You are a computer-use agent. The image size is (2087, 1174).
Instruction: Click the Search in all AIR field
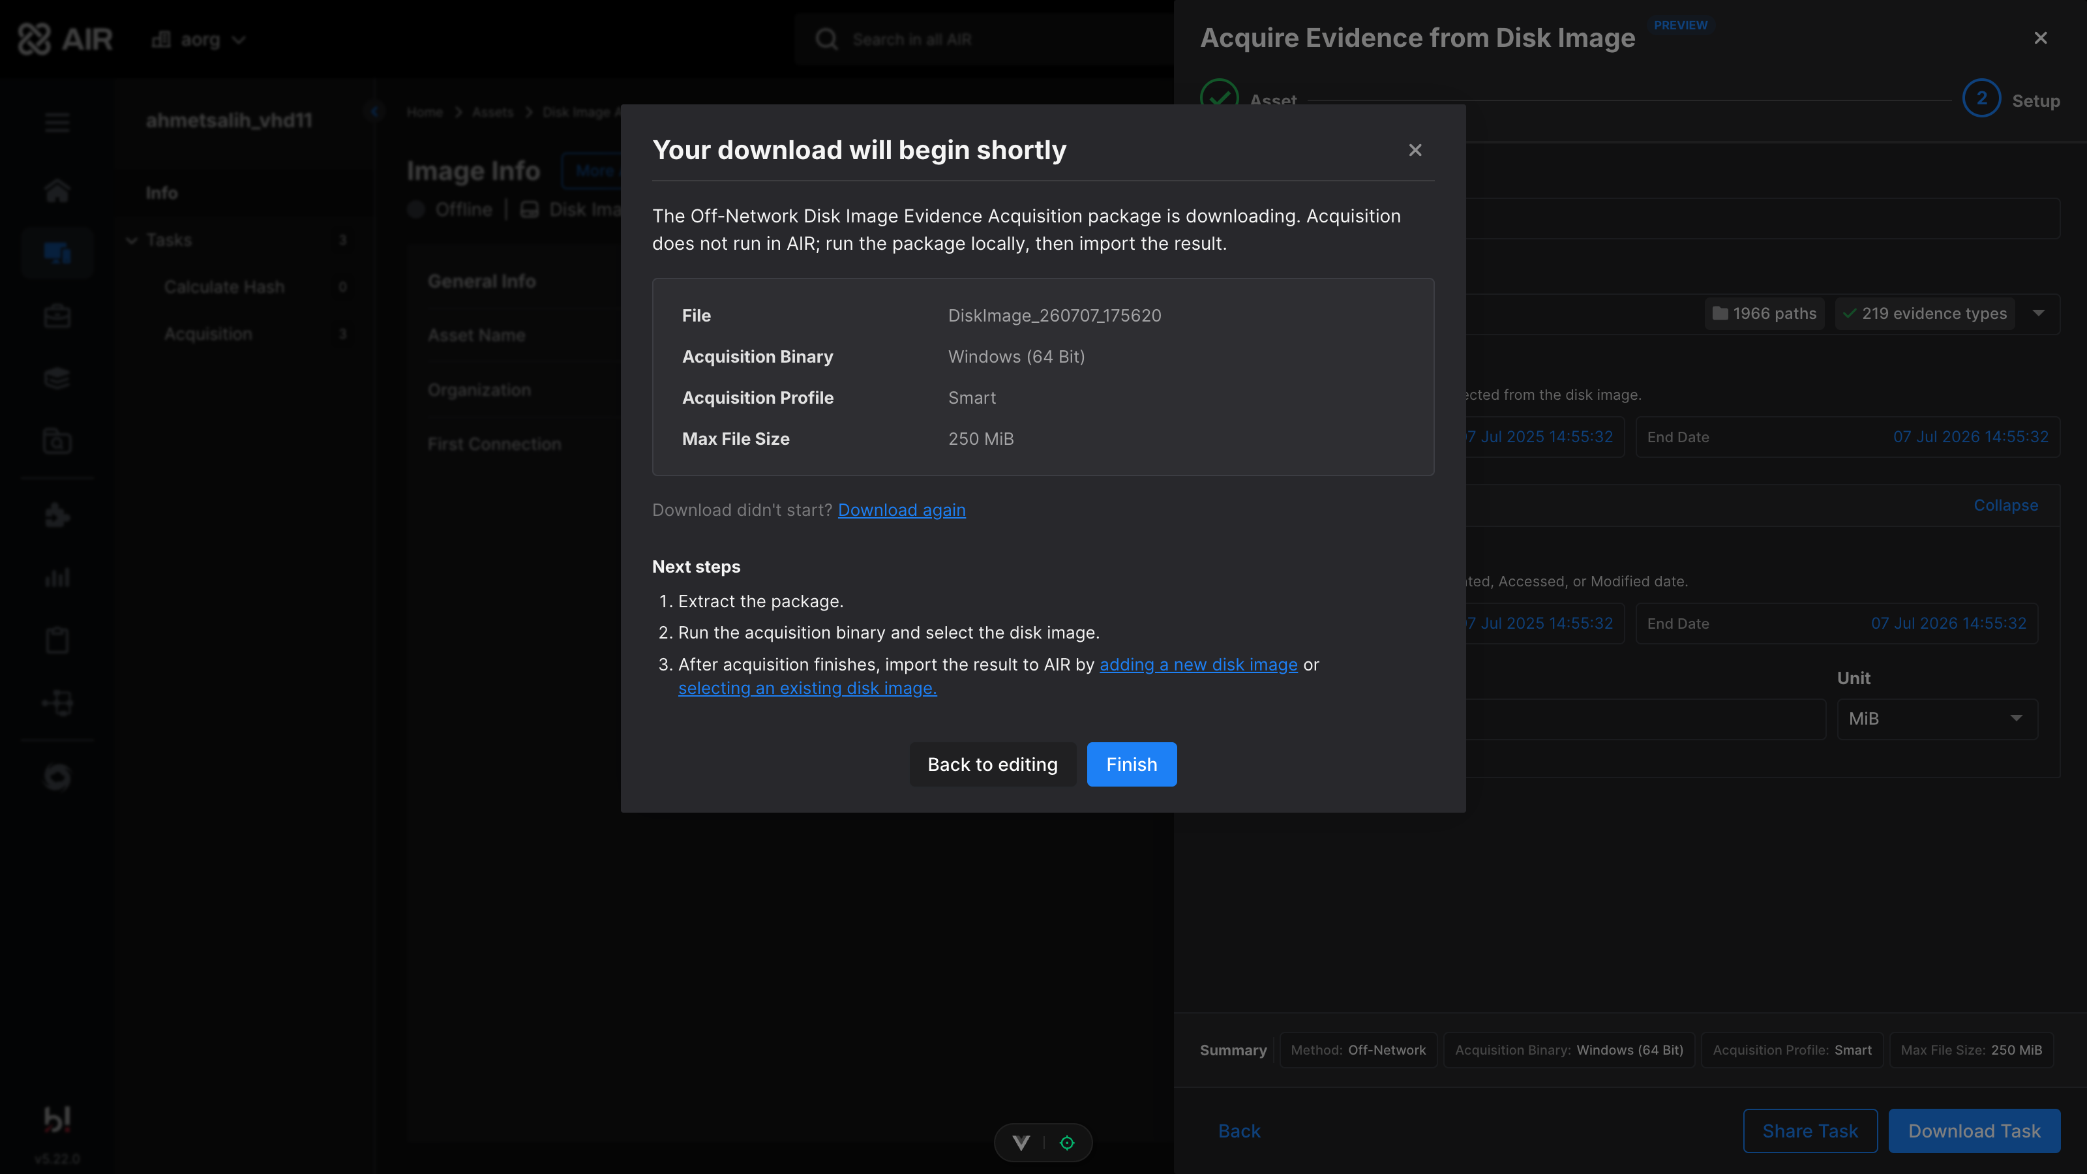[984, 39]
